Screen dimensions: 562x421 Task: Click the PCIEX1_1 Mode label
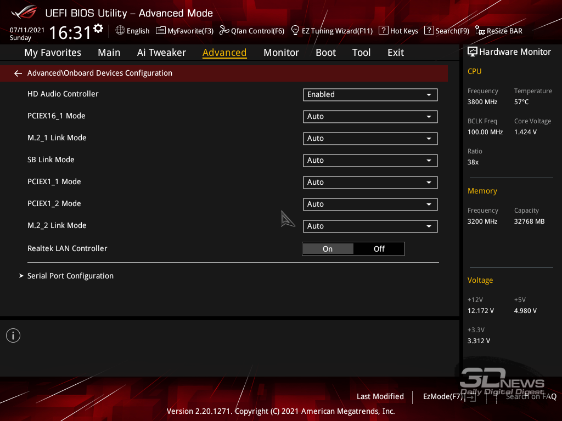54,182
